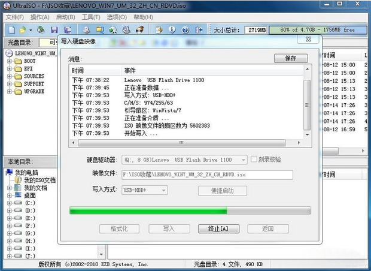371x271 pixels.
Task: Select the SUPPORT folder in disc tree
Action: pyautogui.click(x=34, y=84)
